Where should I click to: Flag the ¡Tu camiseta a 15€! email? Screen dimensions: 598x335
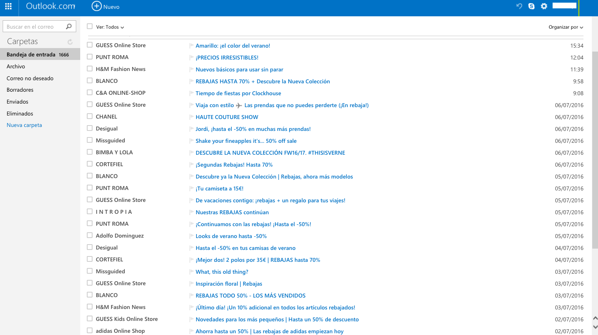[192, 189]
